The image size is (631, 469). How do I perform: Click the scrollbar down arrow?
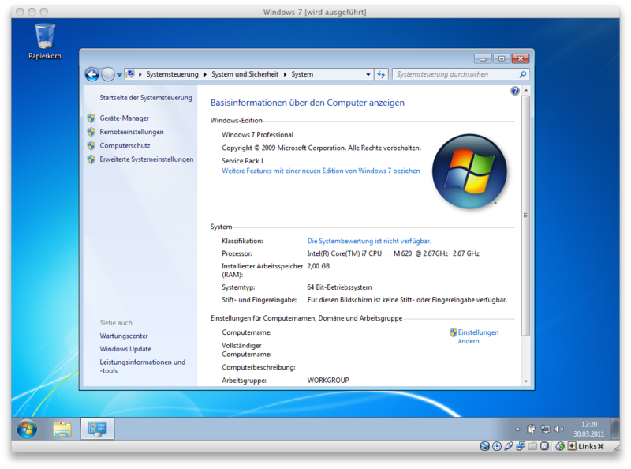point(525,381)
